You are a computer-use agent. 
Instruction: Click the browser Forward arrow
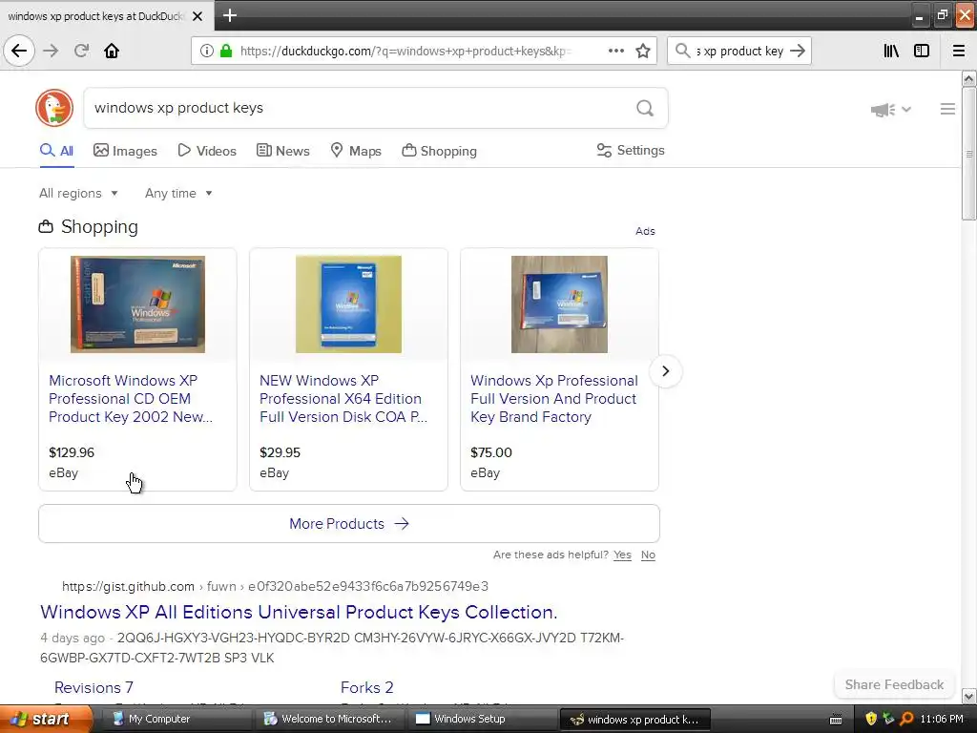pyautogui.click(x=51, y=51)
